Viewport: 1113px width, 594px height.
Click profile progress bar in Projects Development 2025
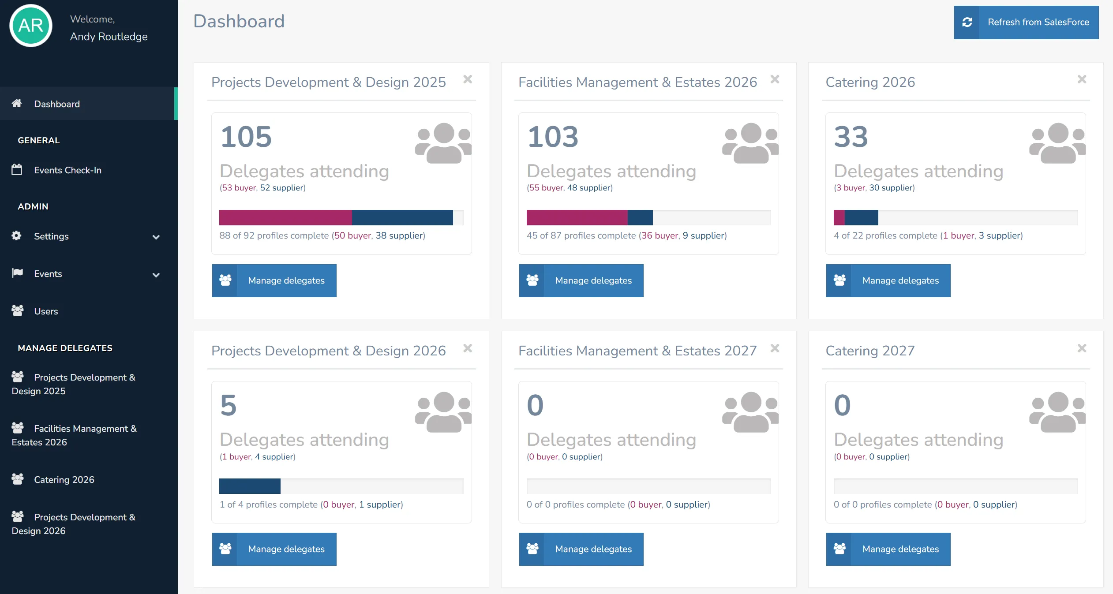341,218
